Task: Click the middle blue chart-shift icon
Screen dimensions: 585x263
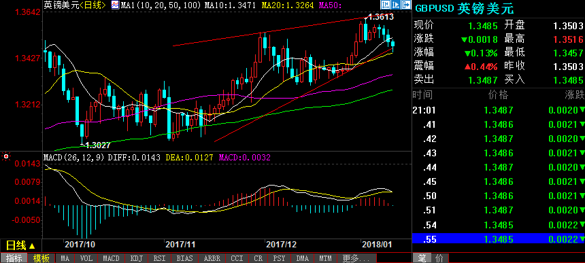Action: click(396, 5)
